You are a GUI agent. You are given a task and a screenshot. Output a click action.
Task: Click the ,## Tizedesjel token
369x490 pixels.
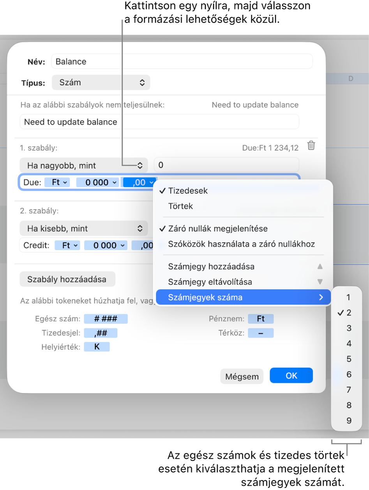point(101,333)
